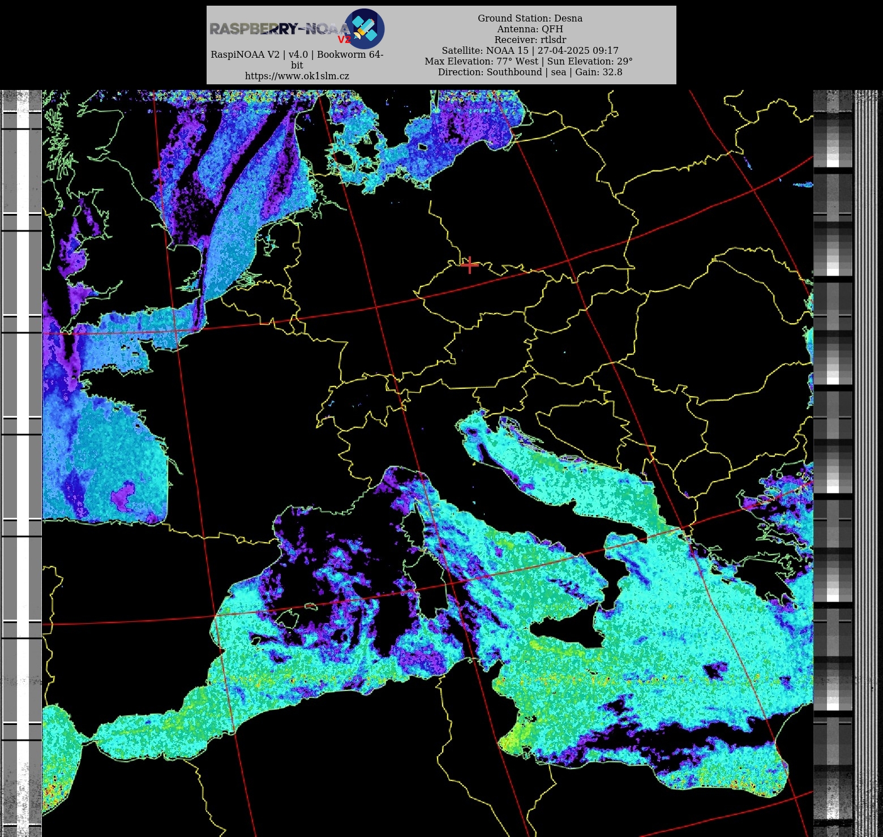Click the red ground station cross marker
The height and width of the screenshot is (837, 883).
click(469, 264)
